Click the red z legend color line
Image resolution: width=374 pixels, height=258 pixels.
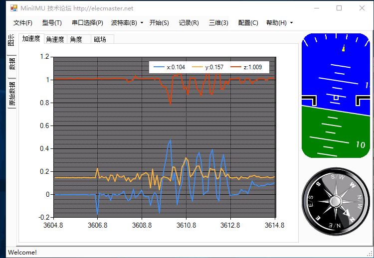(x=236, y=67)
